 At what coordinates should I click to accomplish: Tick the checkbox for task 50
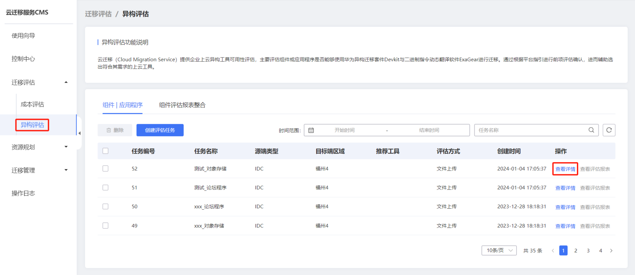105,207
